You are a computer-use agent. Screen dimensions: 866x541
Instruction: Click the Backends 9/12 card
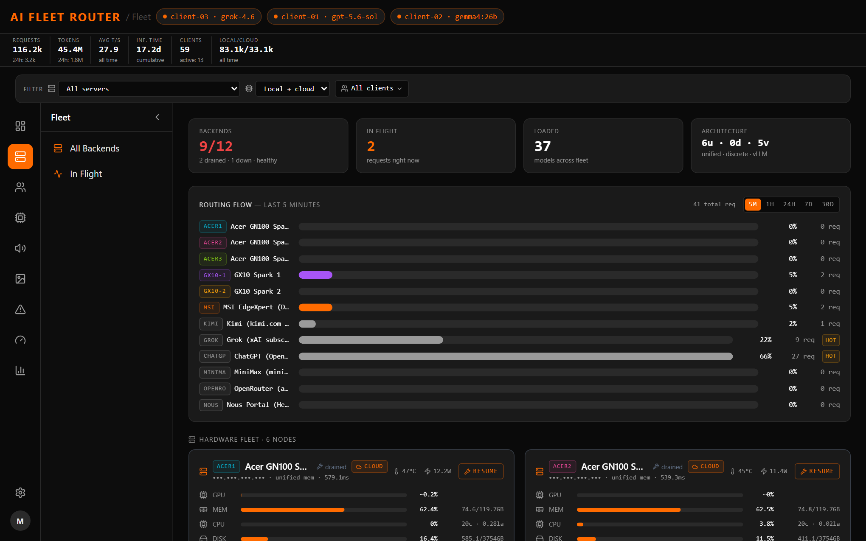pyautogui.click(x=268, y=146)
